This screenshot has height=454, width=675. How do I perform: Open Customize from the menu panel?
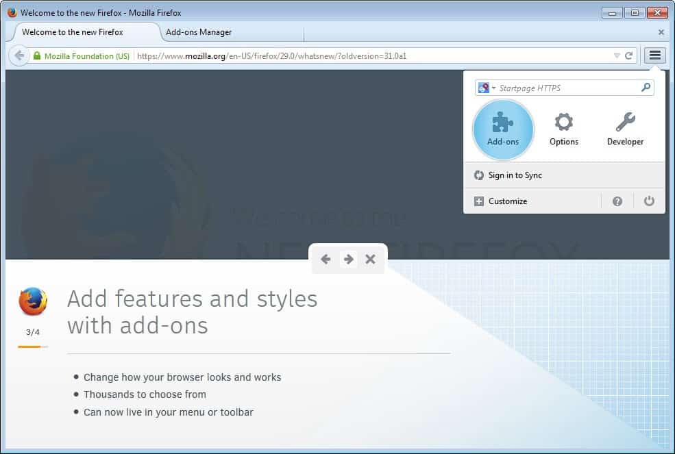tap(507, 201)
